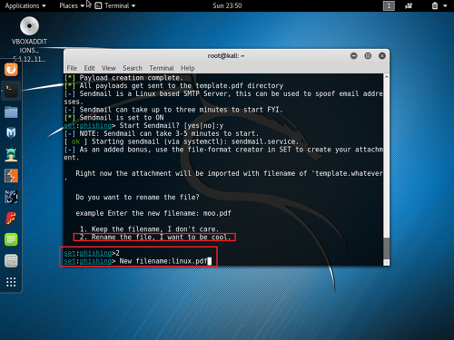
Task: Open the View menu in terminal
Action: [x=109, y=68]
